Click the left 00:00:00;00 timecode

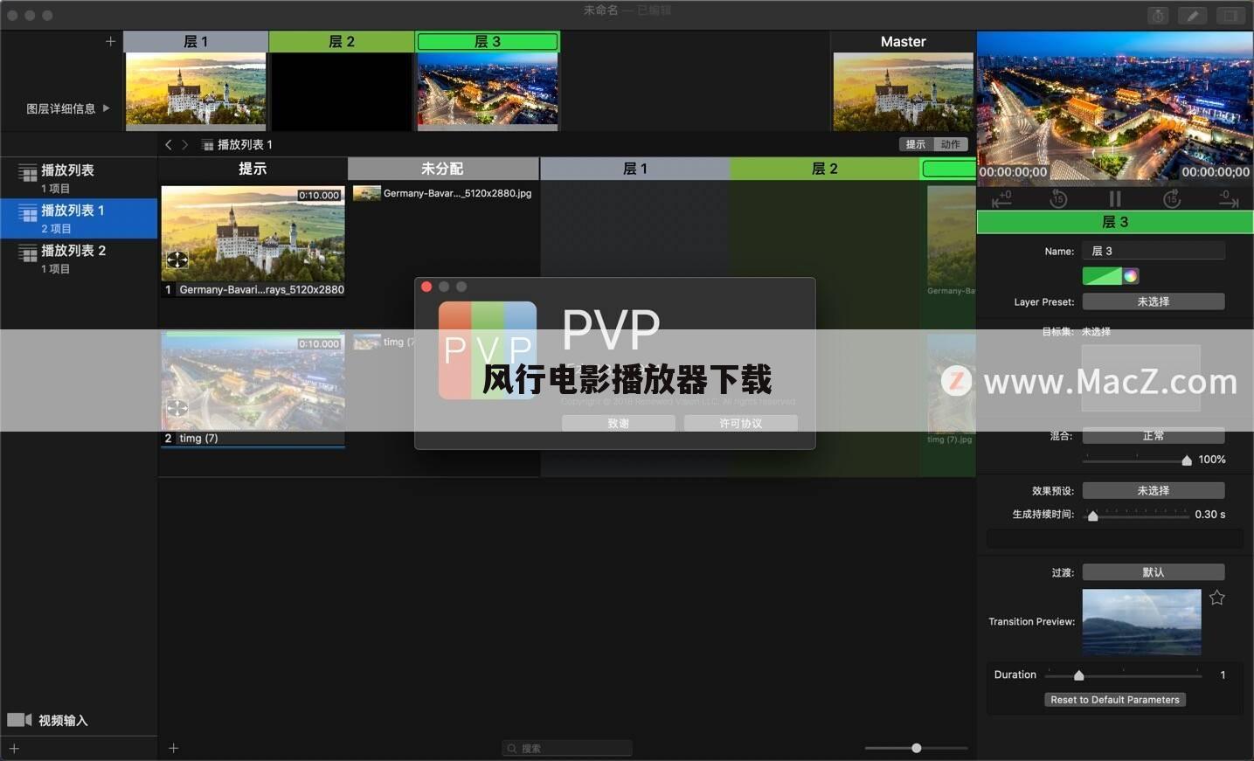click(1013, 172)
